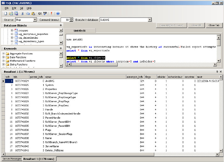Click the issystem column header
The width and height of the screenshot is (224, 162).
pos(190,77)
